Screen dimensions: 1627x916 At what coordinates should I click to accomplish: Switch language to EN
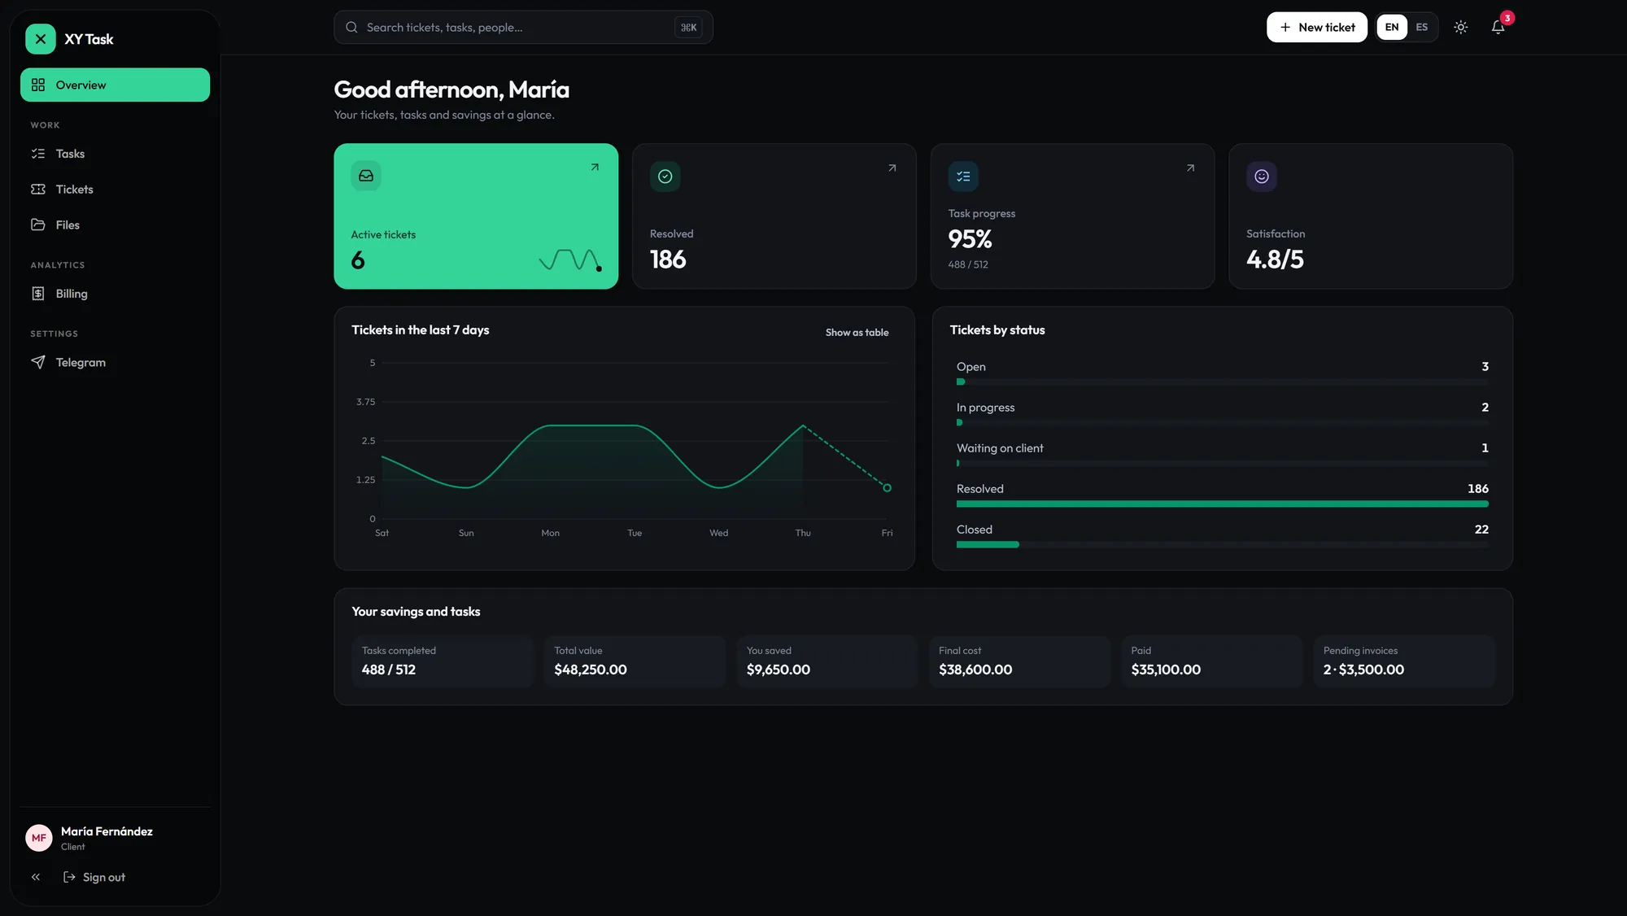pos(1392,27)
